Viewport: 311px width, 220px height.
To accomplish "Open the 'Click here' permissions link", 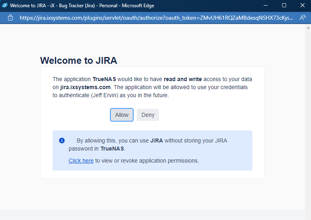I will [81, 161].
